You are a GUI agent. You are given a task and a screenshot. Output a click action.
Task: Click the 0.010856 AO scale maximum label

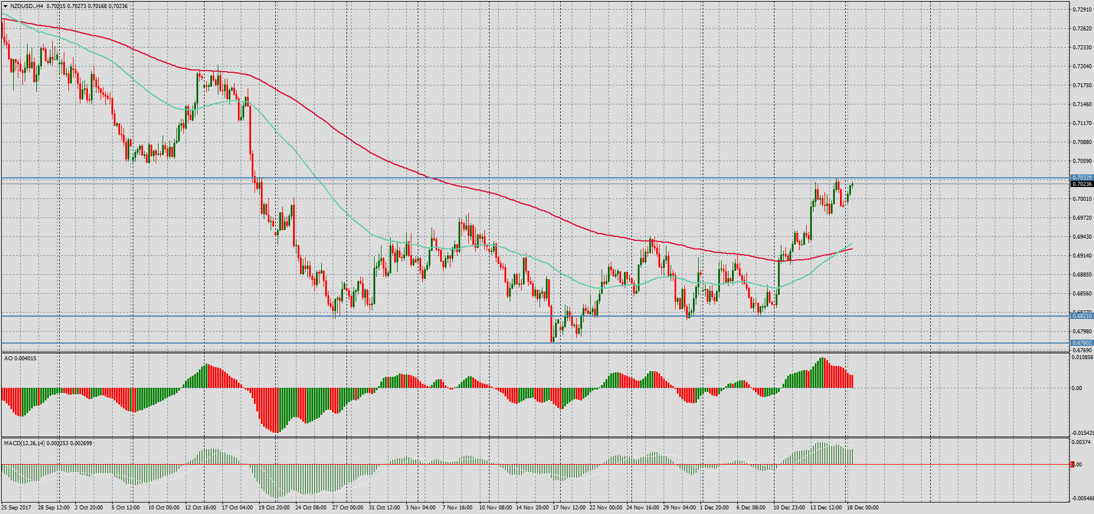pyautogui.click(x=1083, y=357)
